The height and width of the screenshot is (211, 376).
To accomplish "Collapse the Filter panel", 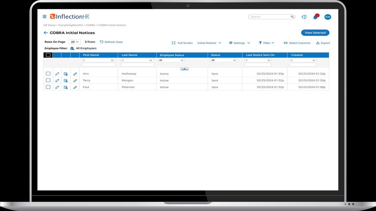I will pos(266,43).
